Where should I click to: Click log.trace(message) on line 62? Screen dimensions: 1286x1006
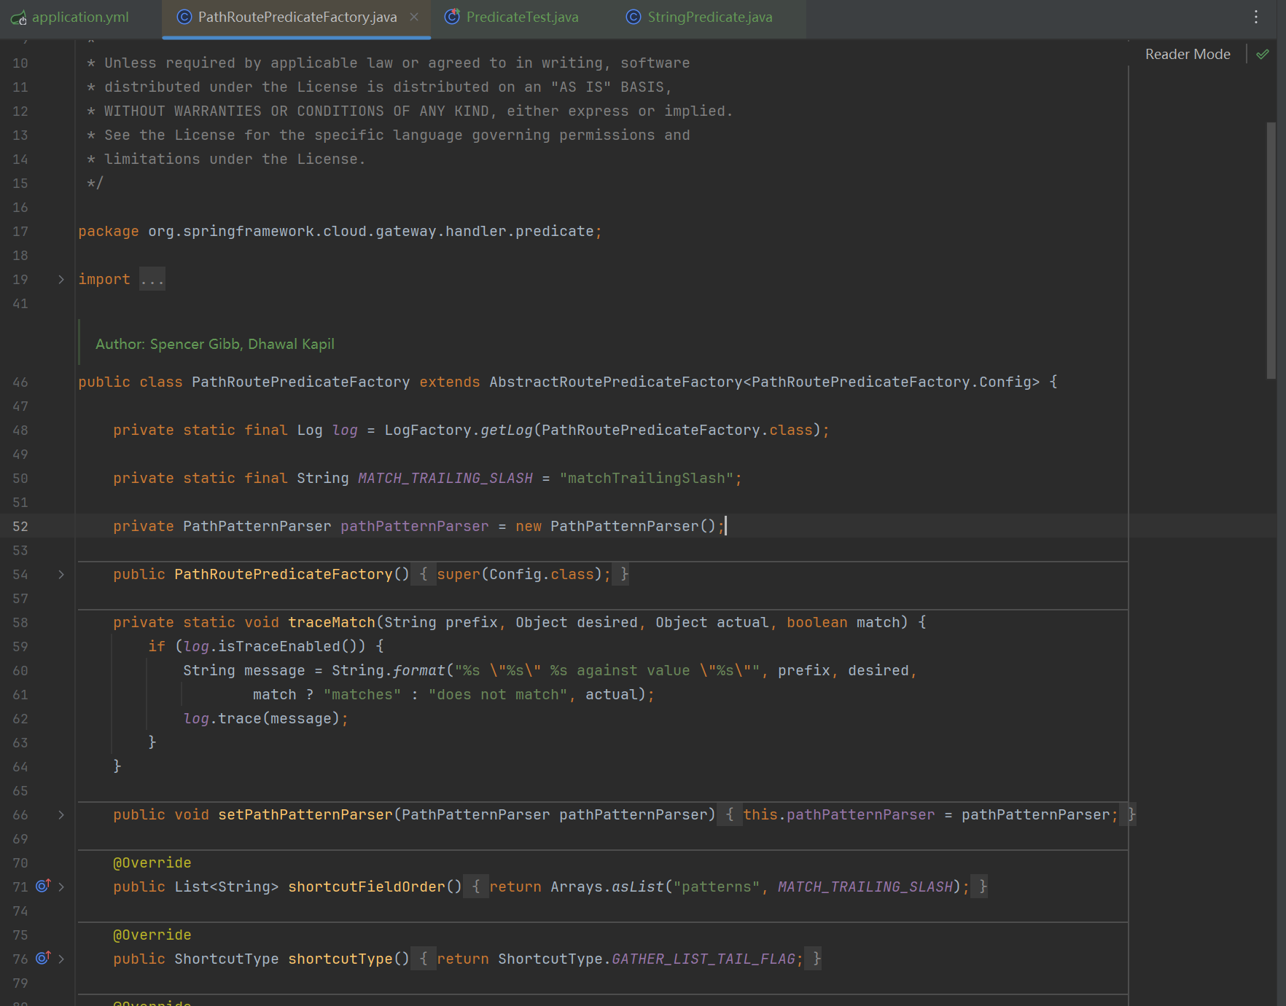coord(262,719)
